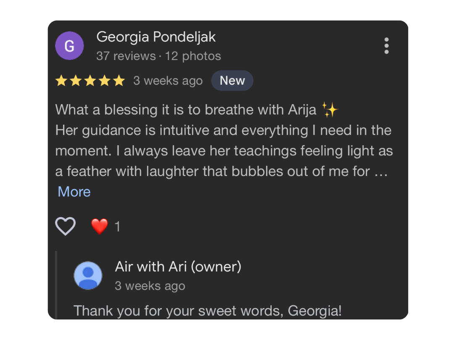Select the 12 photos count text
Viewport: 454px width, 340px height.
[x=193, y=56]
